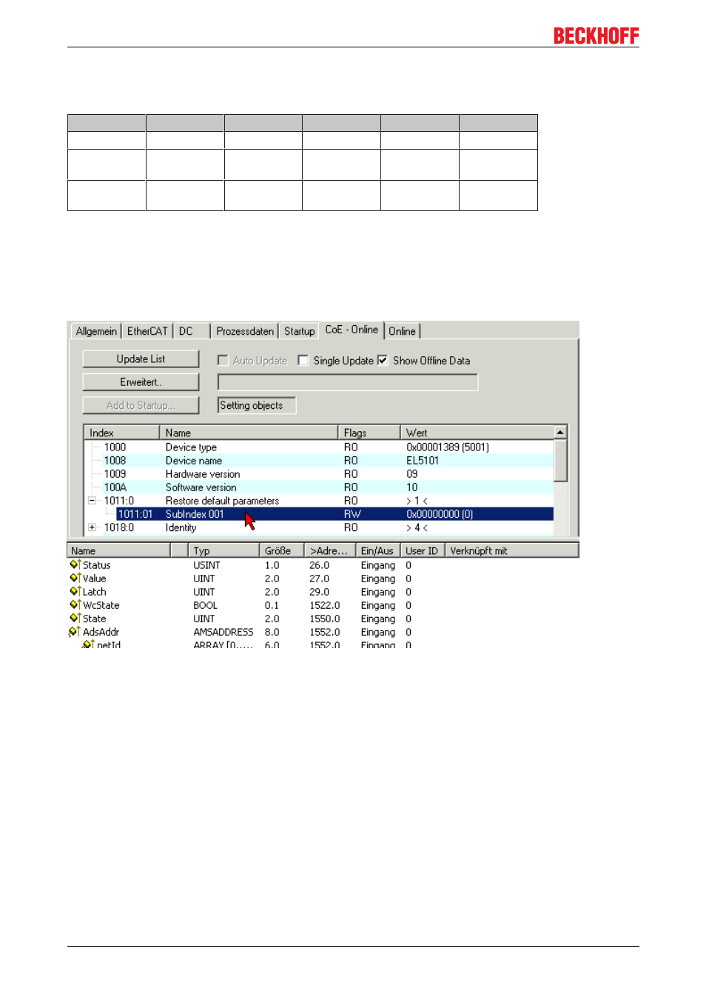Click the empty path input field
The height and width of the screenshot is (1000, 706).
click(348, 382)
